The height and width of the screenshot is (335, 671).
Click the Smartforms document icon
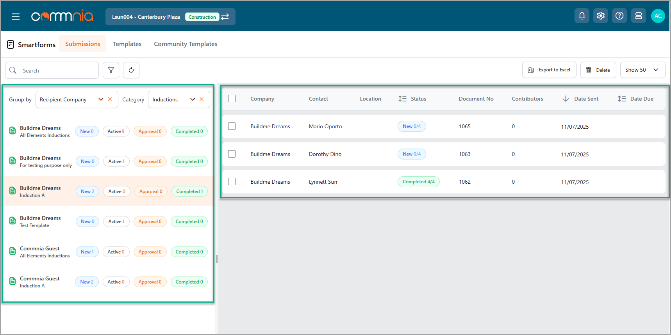pyautogui.click(x=11, y=44)
